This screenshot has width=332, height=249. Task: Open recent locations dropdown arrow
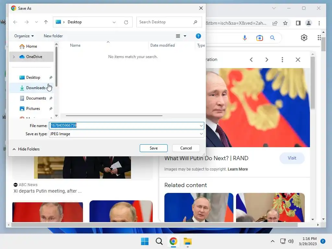36,22
